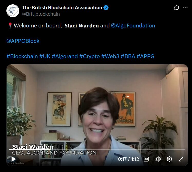Seek along the video progress bar
The image size is (192, 172).
(97, 149)
